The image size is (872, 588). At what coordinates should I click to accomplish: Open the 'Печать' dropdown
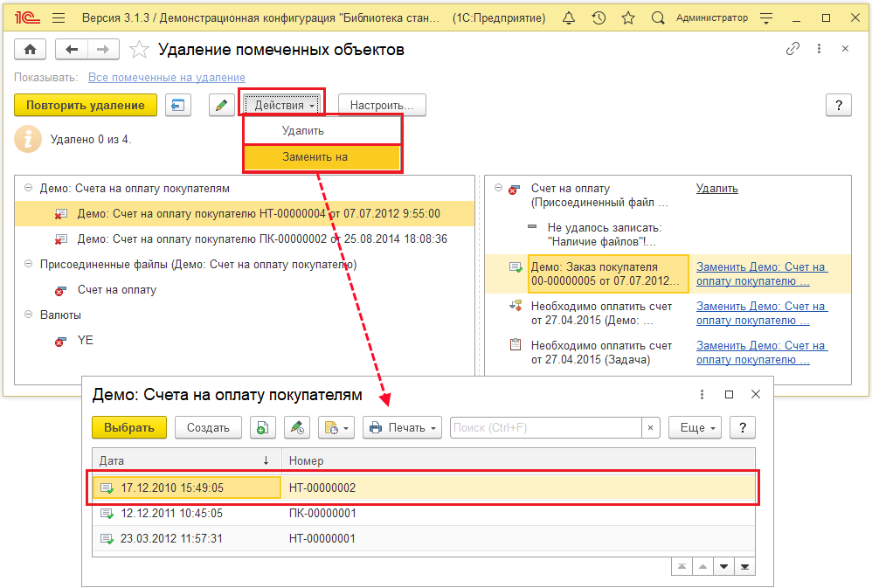pos(402,428)
